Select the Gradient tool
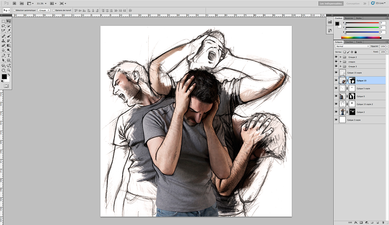389x225 pixels. 8,45
